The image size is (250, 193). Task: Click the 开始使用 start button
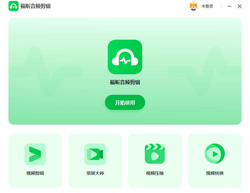tap(125, 102)
